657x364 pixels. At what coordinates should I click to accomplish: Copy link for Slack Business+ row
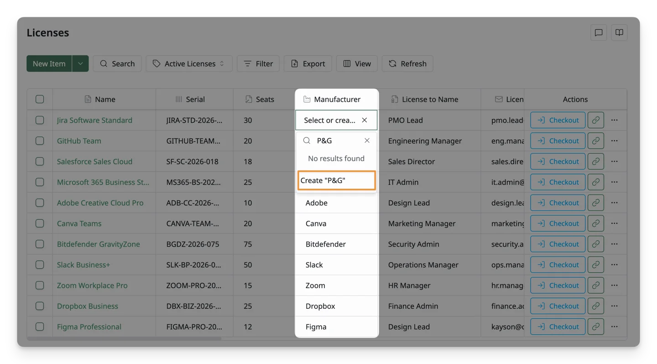coord(596,264)
